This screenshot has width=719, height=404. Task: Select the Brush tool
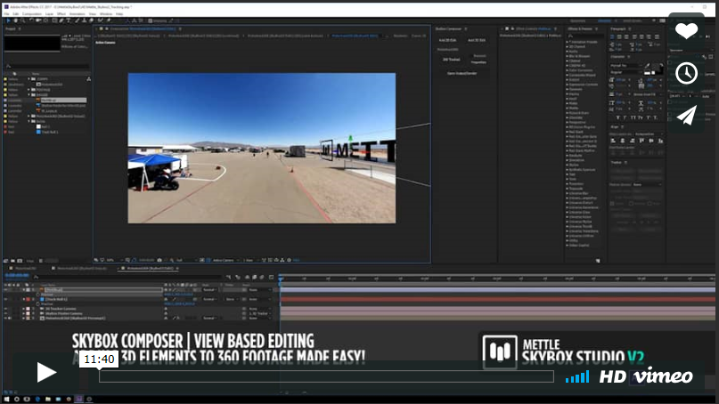click(77, 20)
